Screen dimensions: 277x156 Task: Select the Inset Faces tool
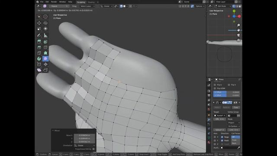(x=45, y=42)
